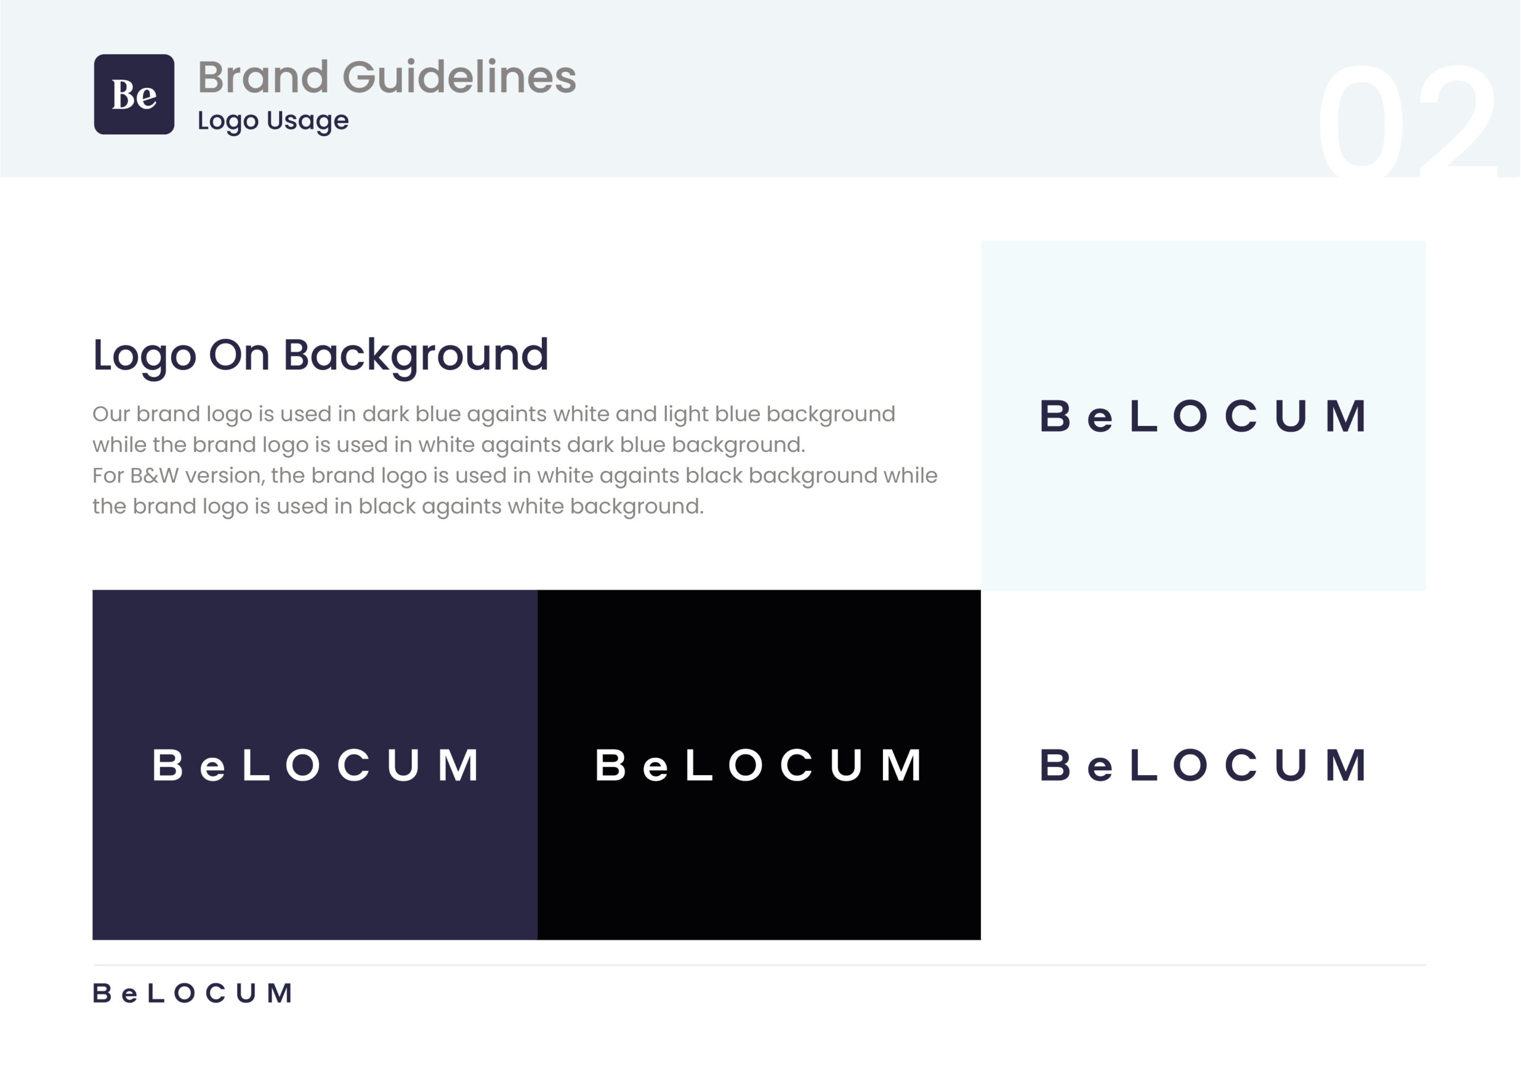1521x1075 pixels.
Task: Click the line starting "Our brand logo is used"
Action: point(494,414)
